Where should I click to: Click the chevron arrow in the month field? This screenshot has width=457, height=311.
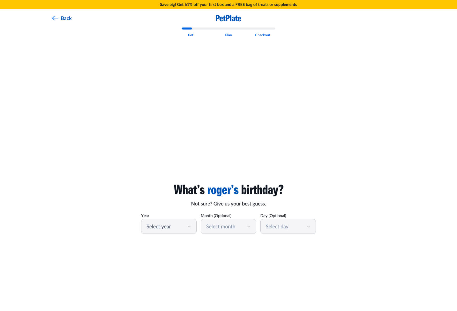point(249,227)
